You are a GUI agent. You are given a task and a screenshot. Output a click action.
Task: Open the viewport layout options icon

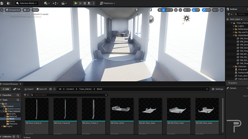(222, 10)
